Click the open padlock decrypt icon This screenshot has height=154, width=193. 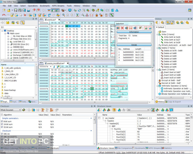point(101,15)
